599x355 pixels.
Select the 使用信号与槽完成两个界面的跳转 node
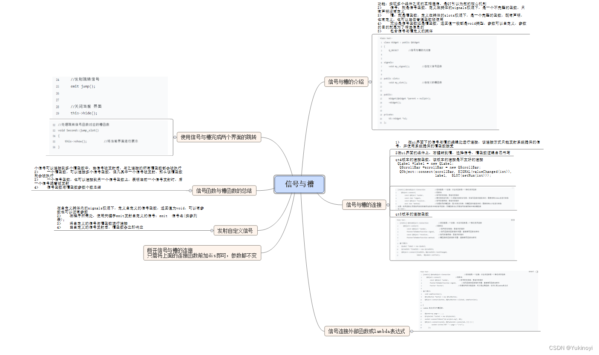(x=219, y=137)
